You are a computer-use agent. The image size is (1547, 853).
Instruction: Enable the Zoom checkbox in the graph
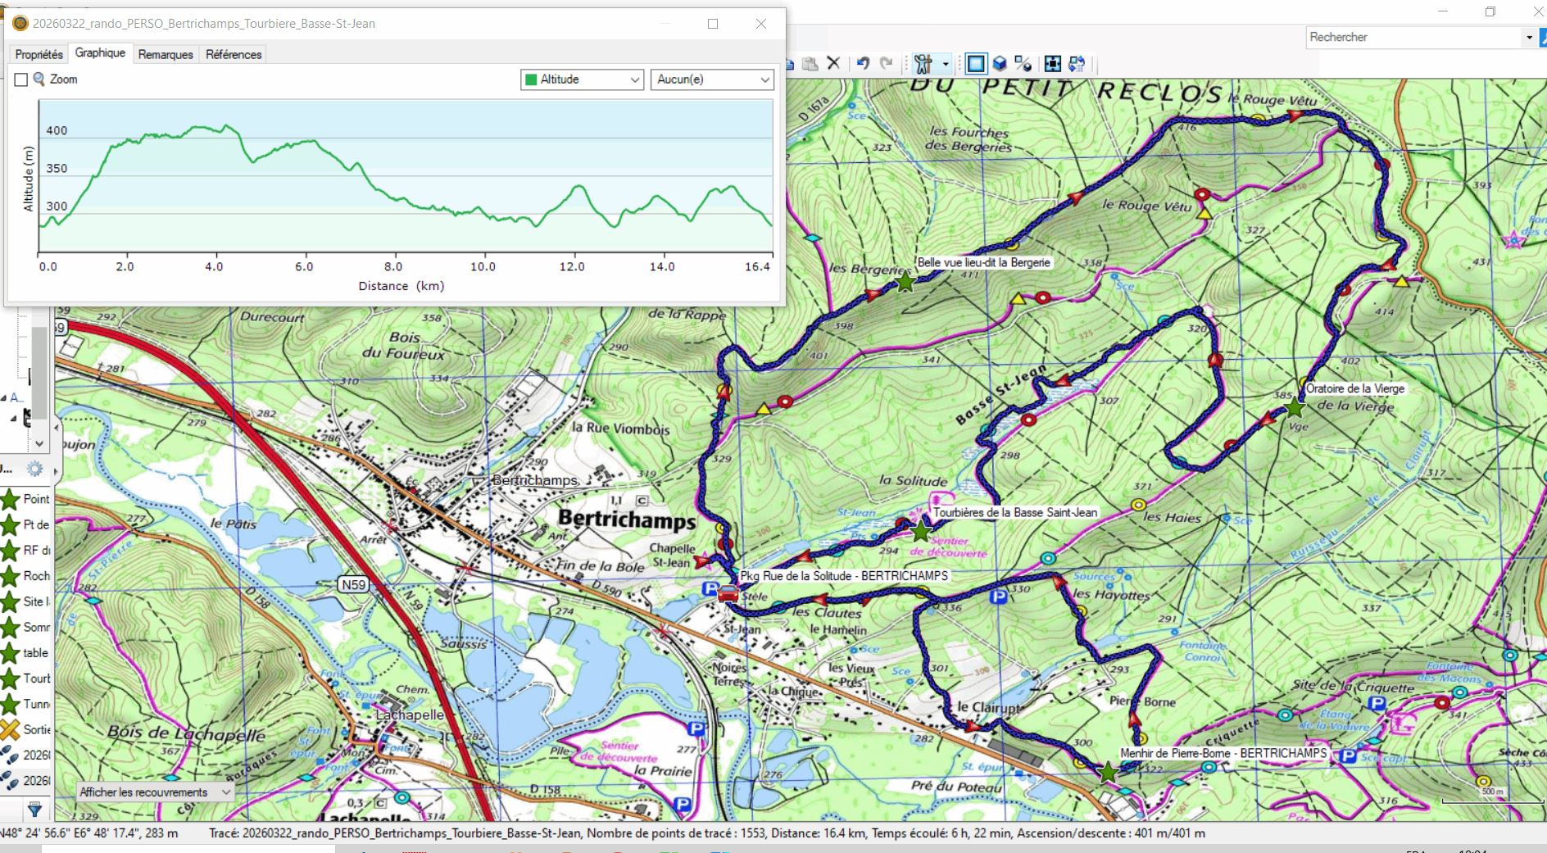pos(21,79)
